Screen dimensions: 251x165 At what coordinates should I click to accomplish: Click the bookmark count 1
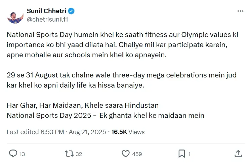190,154
